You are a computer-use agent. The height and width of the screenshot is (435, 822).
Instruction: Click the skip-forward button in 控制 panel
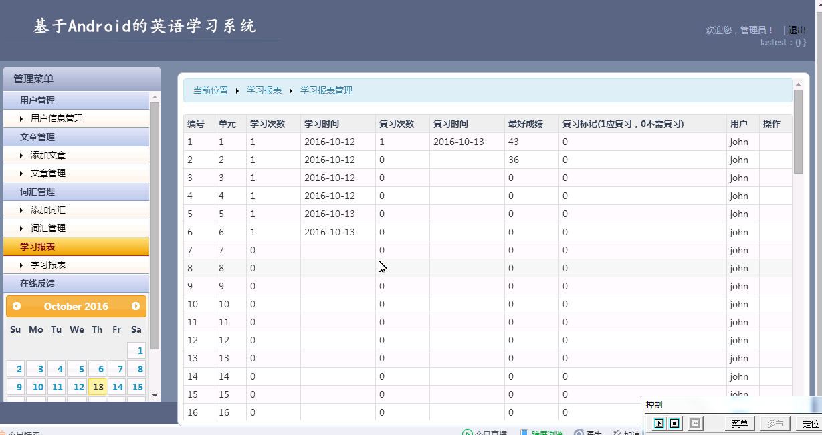695,423
